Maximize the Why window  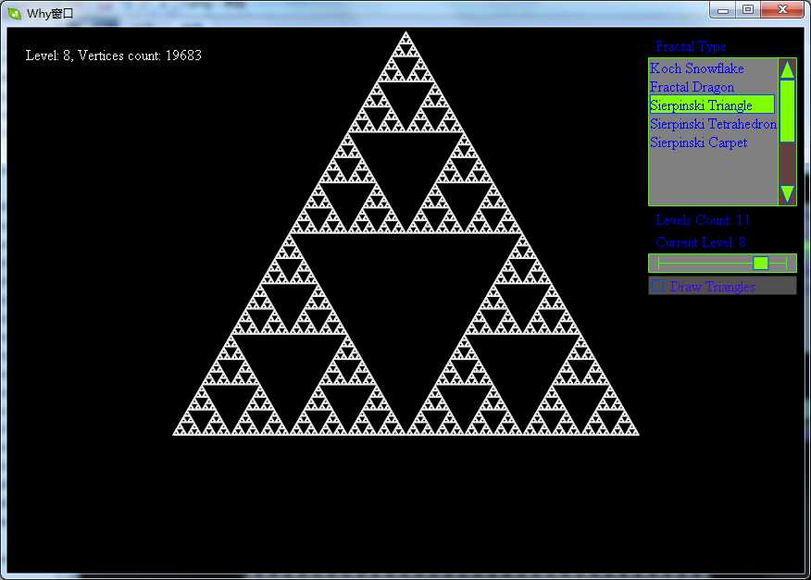coord(748,10)
